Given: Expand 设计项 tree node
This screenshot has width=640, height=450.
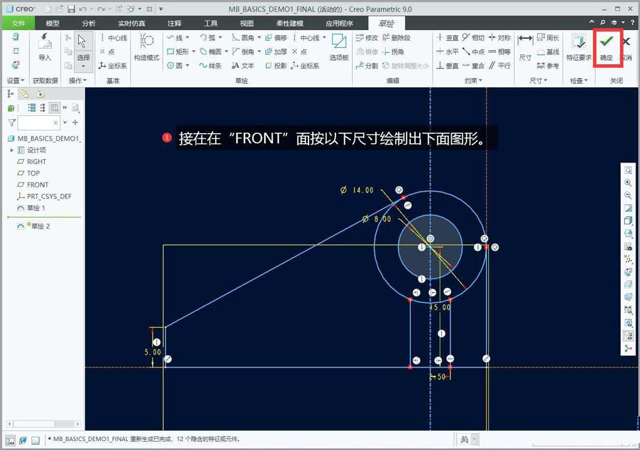Looking at the screenshot, I should tap(12, 150).
